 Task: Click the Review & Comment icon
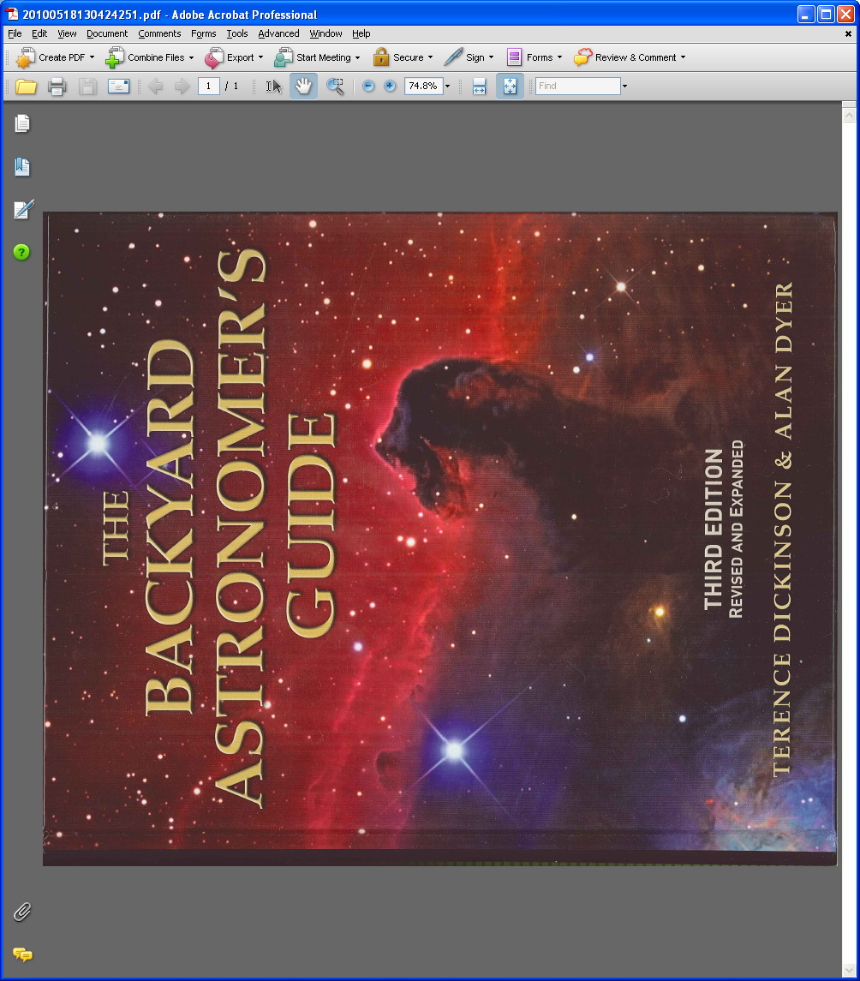pyautogui.click(x=583, y=57)
